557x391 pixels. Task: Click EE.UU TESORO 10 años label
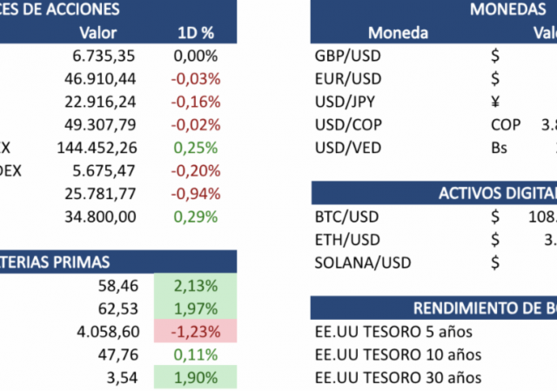click(397, 355)
